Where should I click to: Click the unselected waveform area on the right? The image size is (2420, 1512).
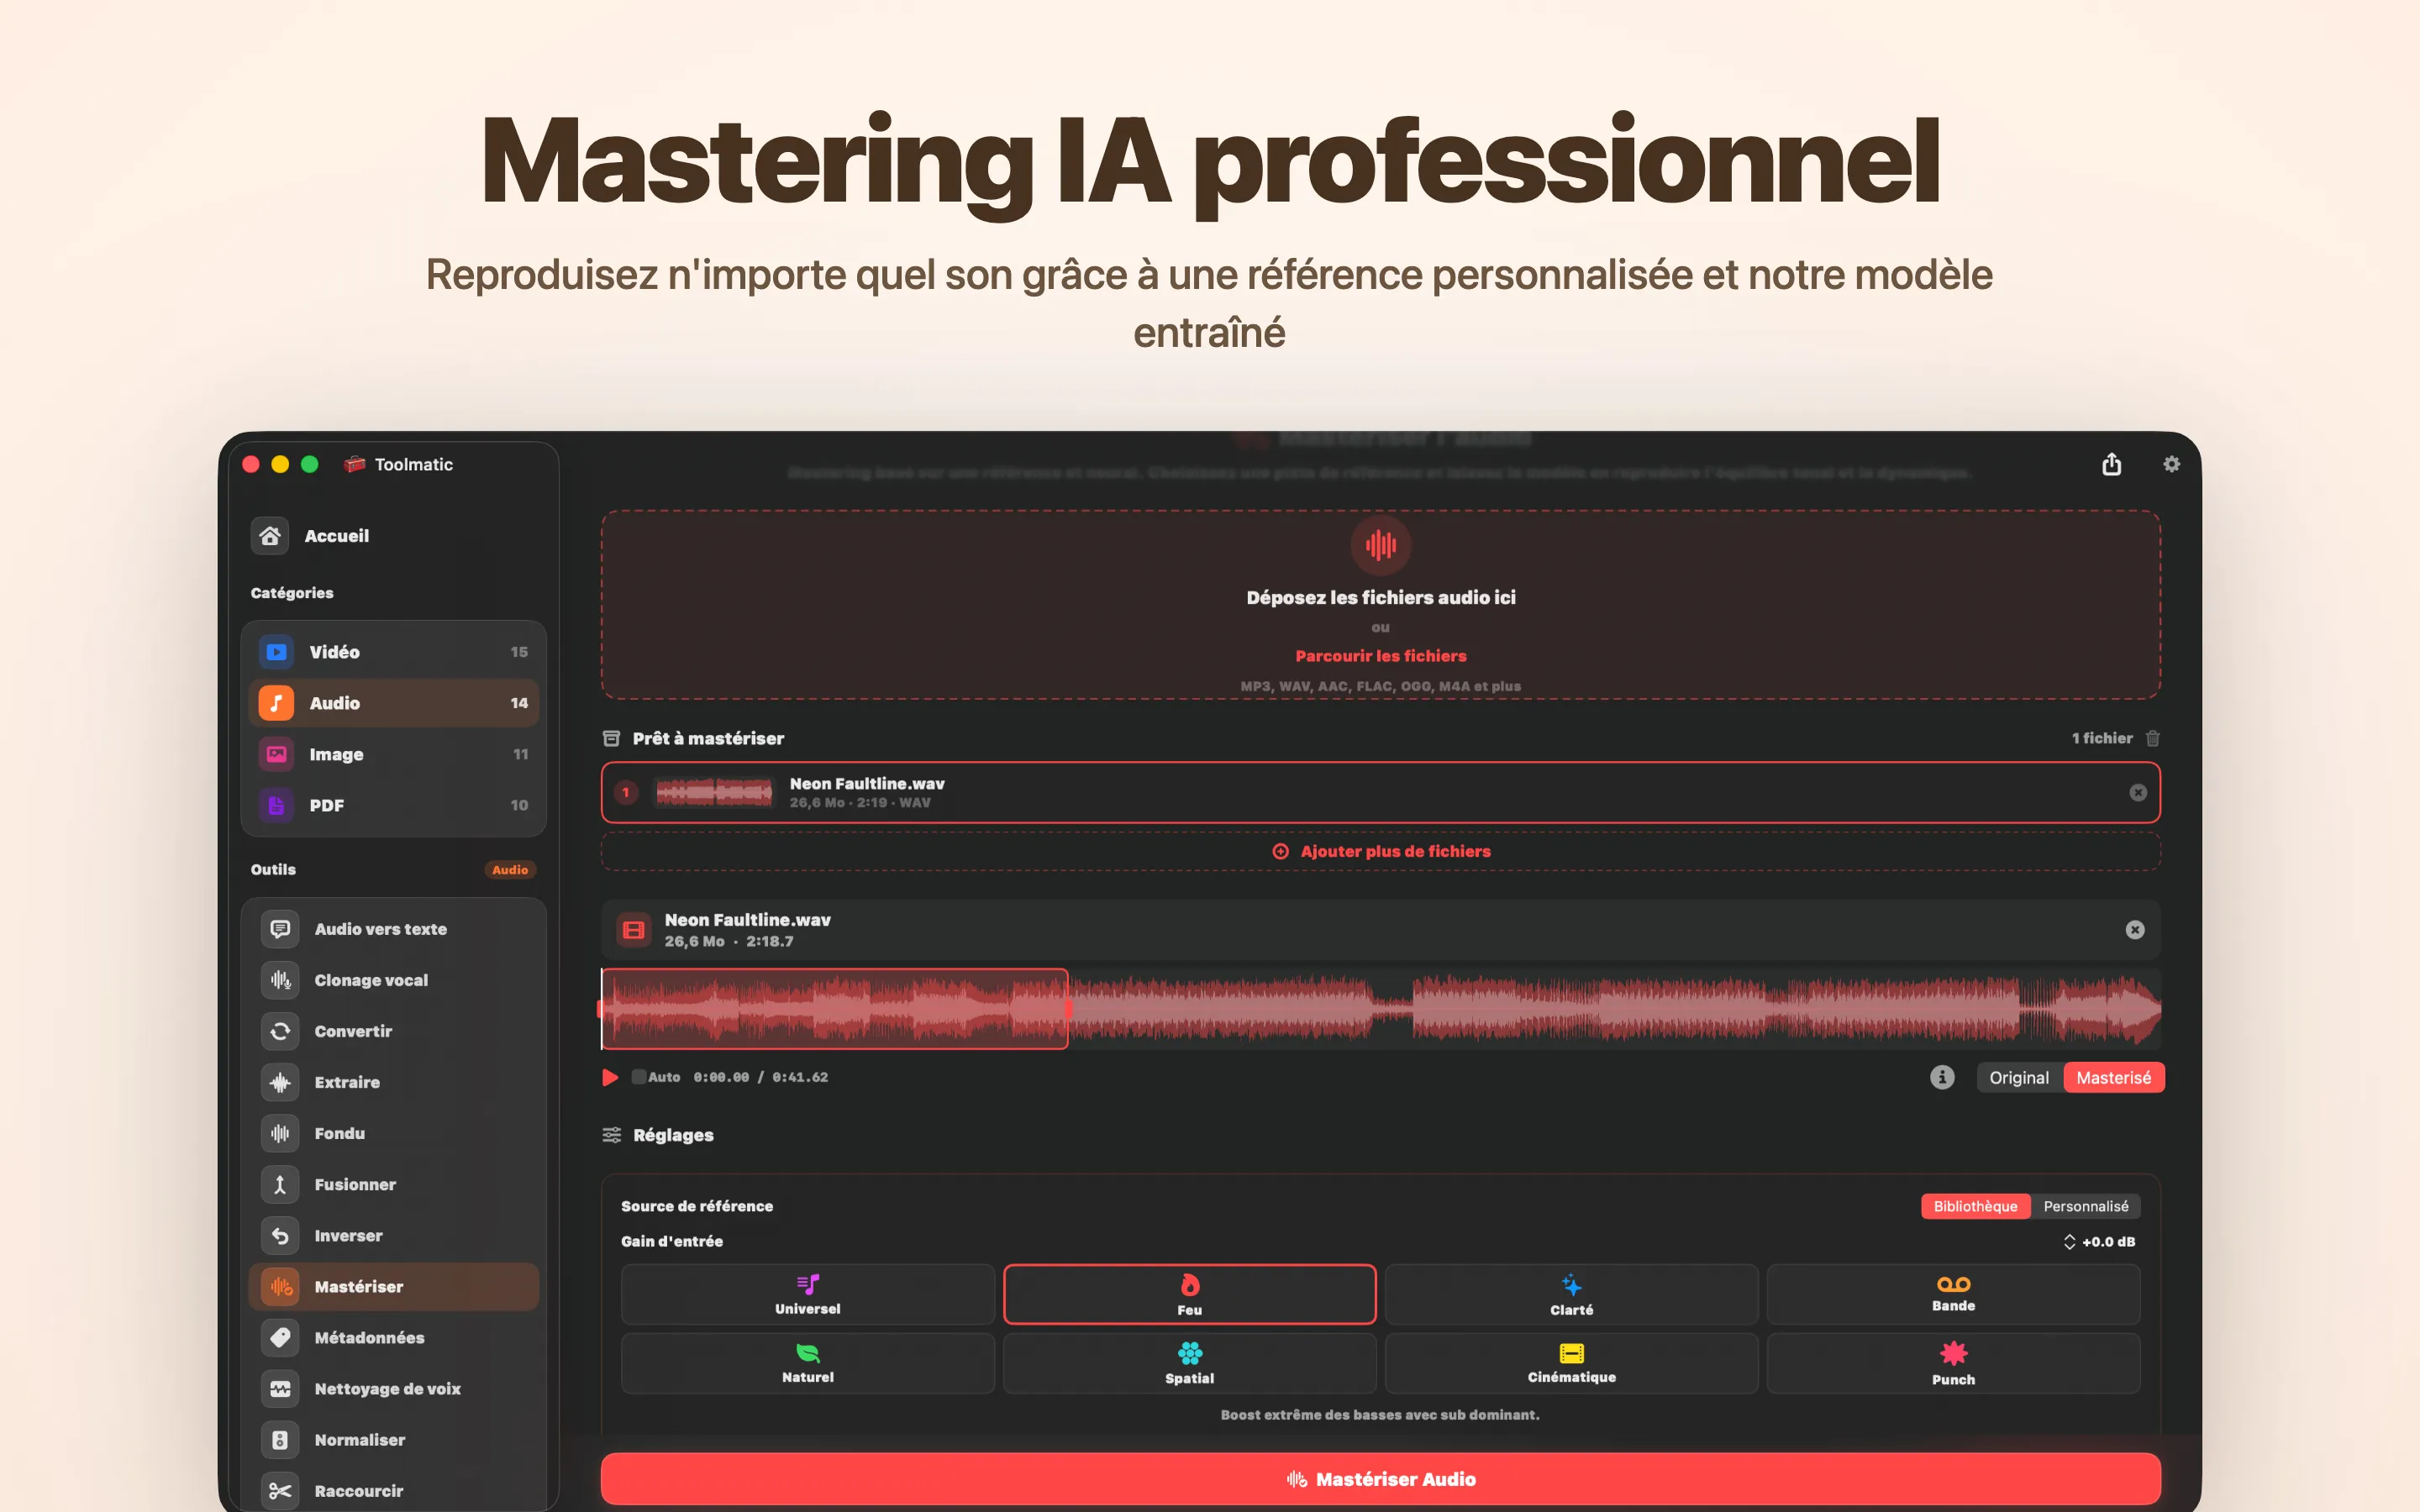click(1615, 1009)
